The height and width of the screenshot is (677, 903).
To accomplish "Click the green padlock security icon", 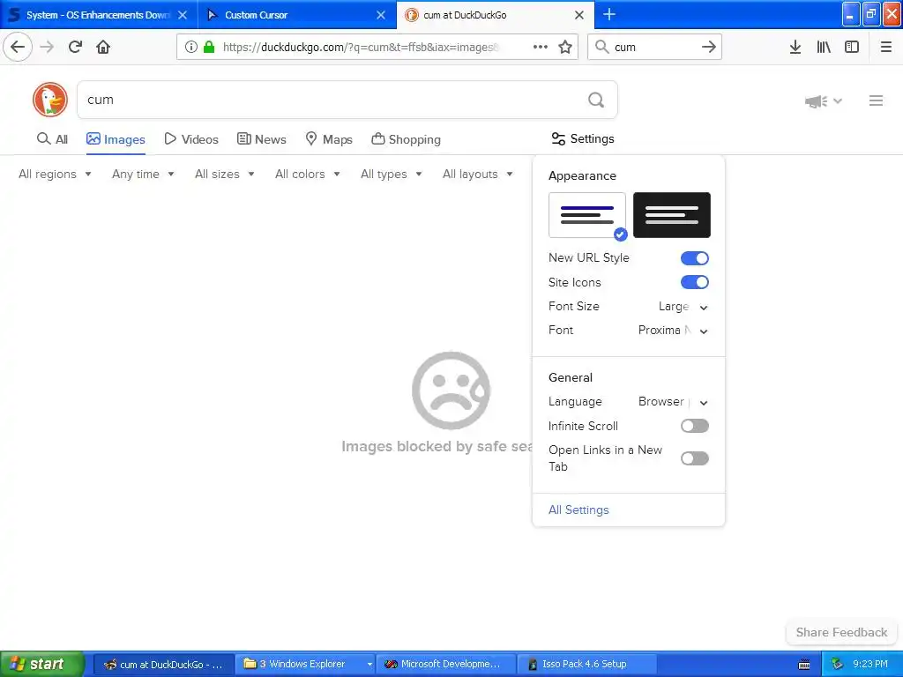I will coord(209,47).
